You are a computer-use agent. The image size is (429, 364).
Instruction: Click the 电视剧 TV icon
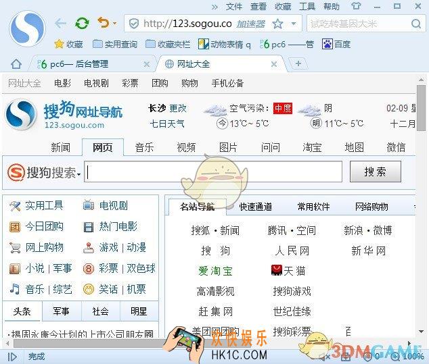pyautogui.click(x=89, y=205)
